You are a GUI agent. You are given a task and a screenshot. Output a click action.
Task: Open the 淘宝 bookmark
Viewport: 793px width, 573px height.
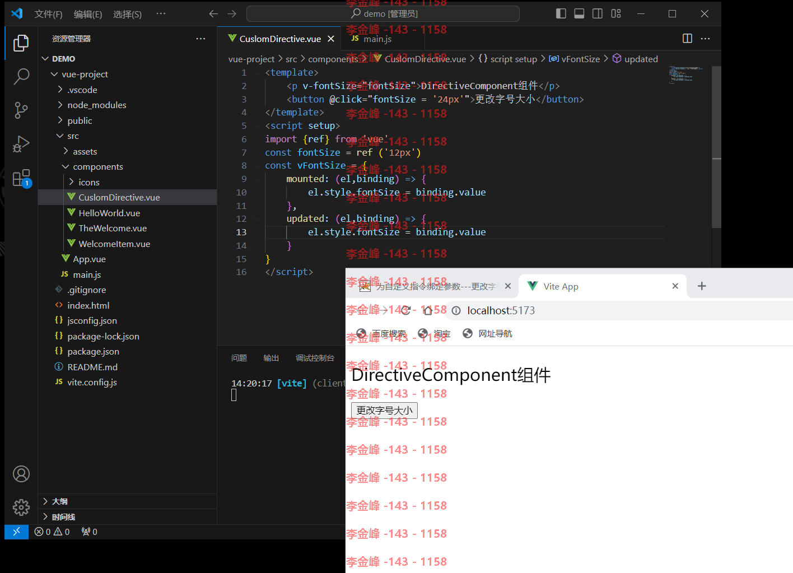click(435, 334)
